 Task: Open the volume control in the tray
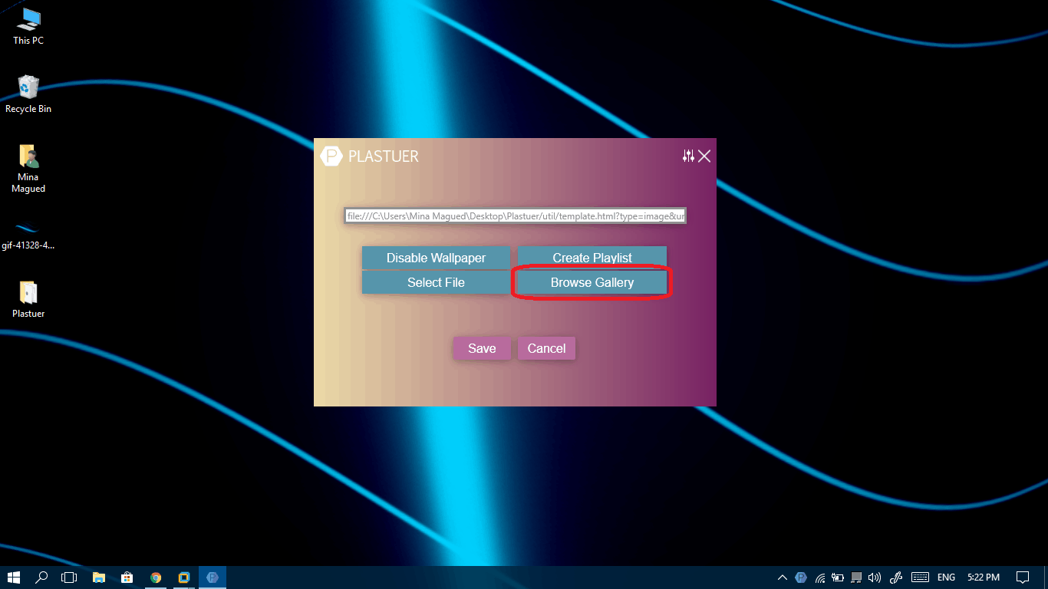[x=875, y=577]
